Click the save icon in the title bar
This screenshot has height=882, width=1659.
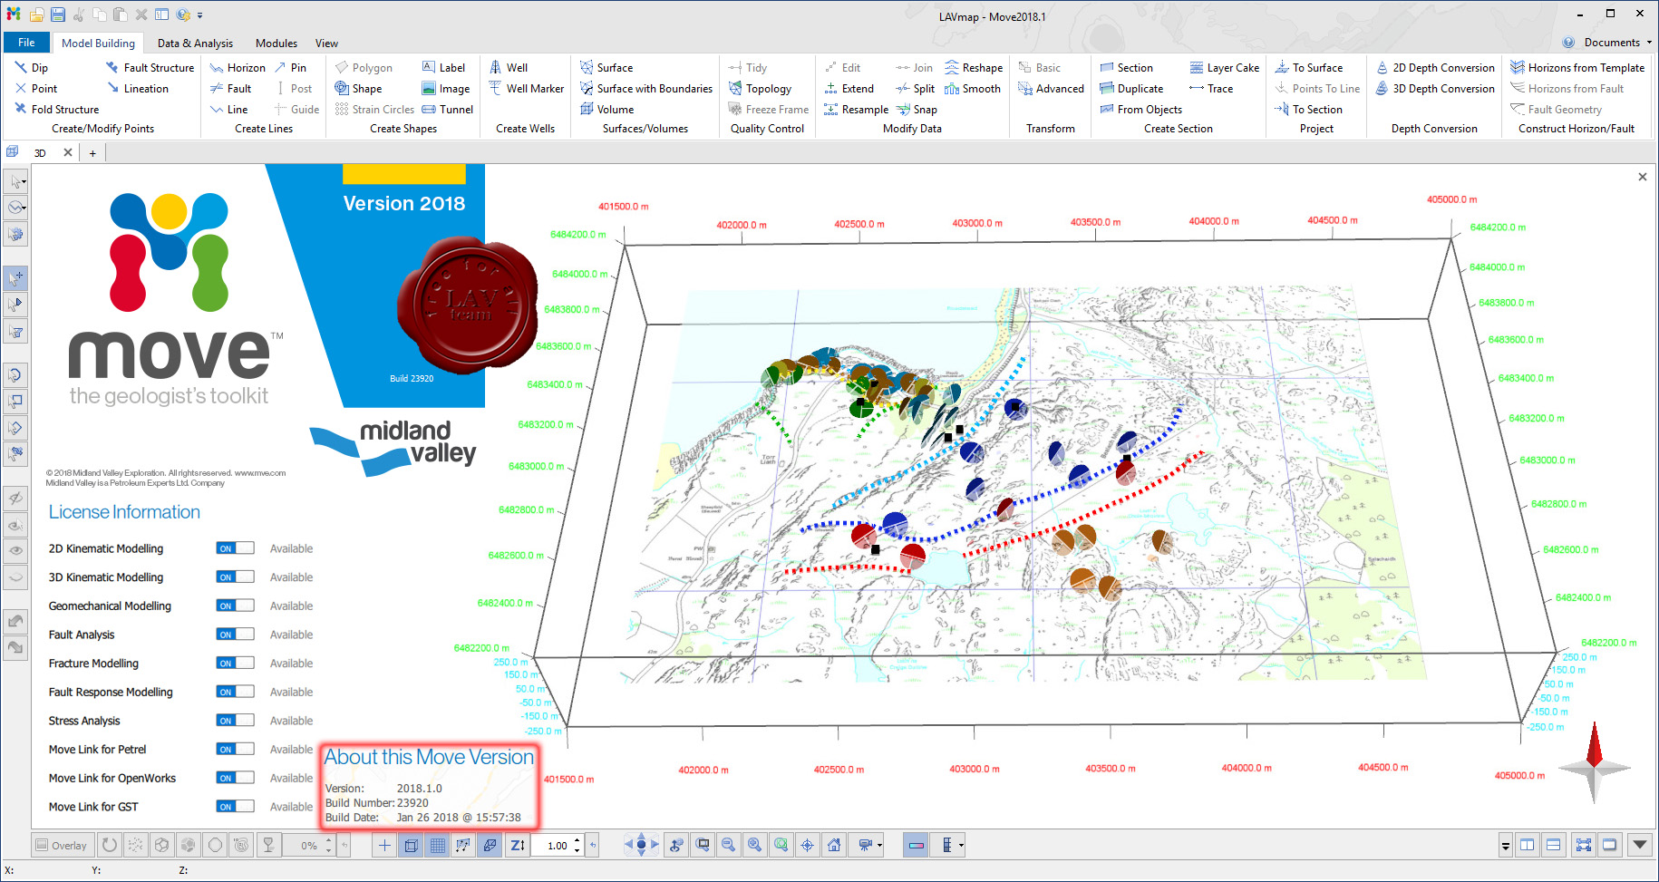coord(58,15)
